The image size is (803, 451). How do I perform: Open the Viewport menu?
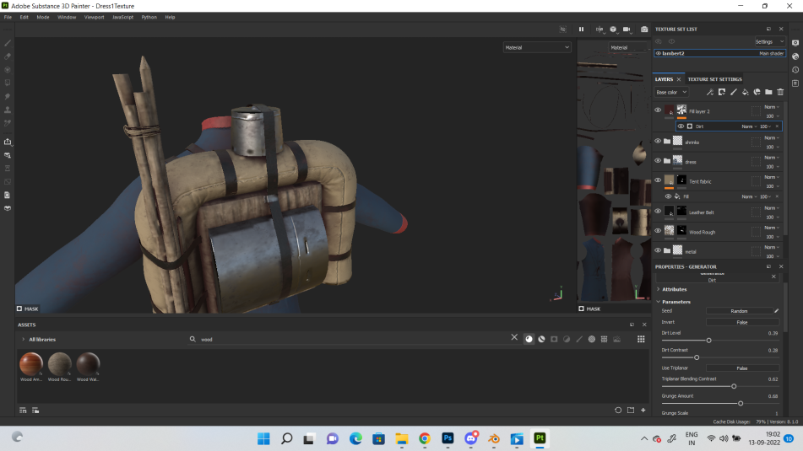[95, 17]
